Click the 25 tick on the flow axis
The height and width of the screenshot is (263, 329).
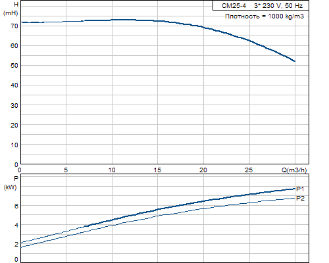(249, 170)
